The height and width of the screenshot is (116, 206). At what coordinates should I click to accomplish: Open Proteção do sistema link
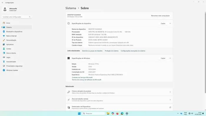(x=112, y=51)
